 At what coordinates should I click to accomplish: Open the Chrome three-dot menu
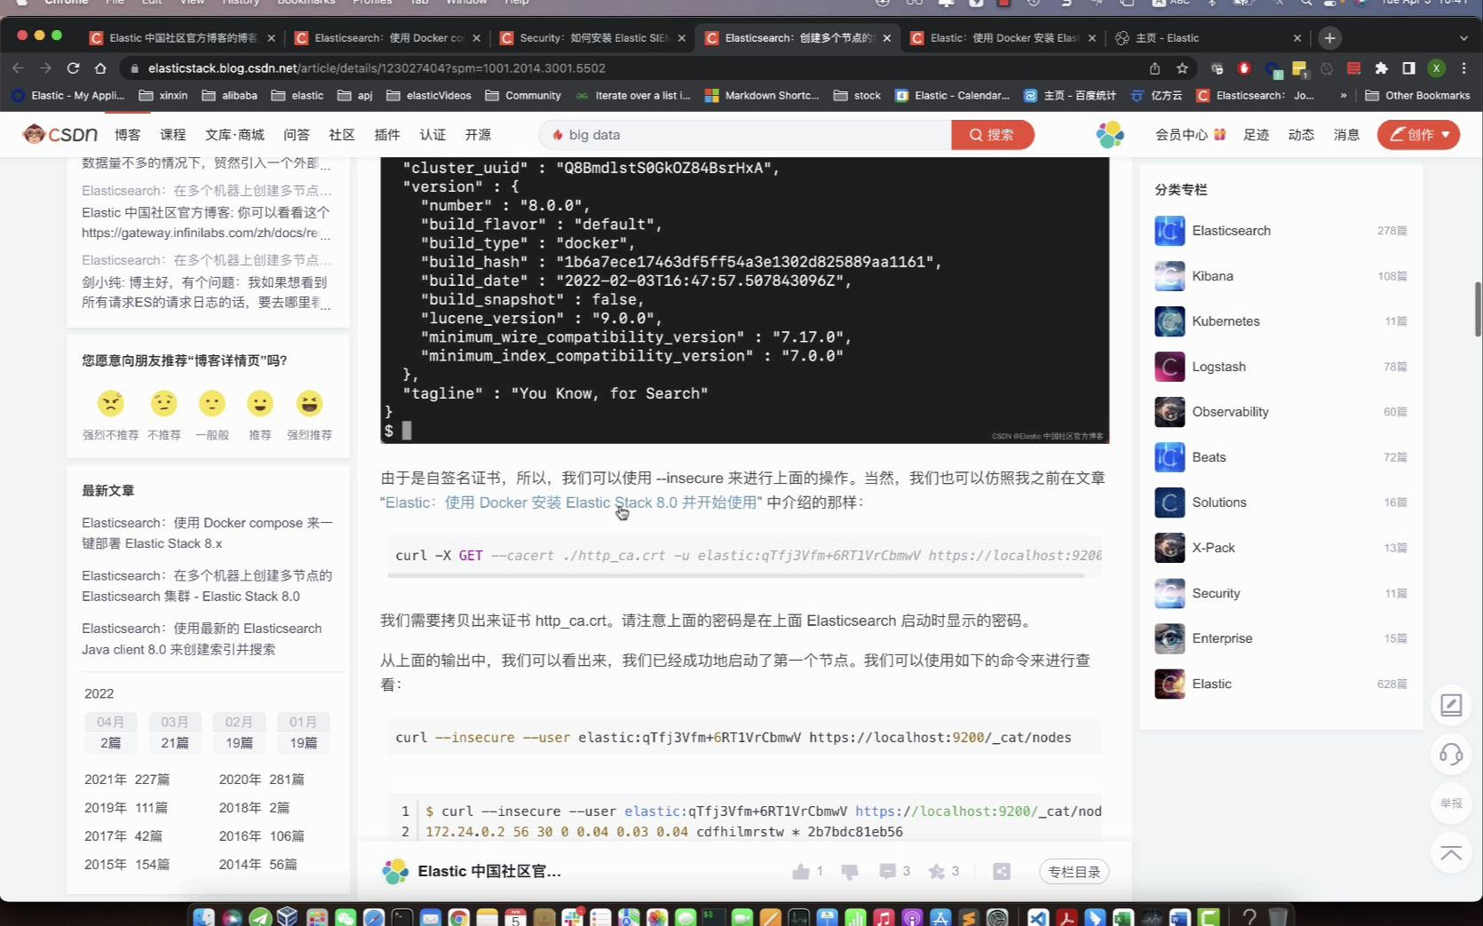pyautogui.click(x=1464, y=68)
